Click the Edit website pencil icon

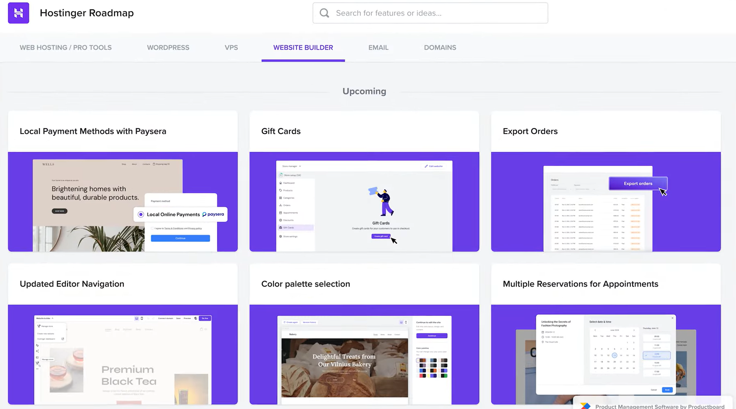tap(426, 166)
